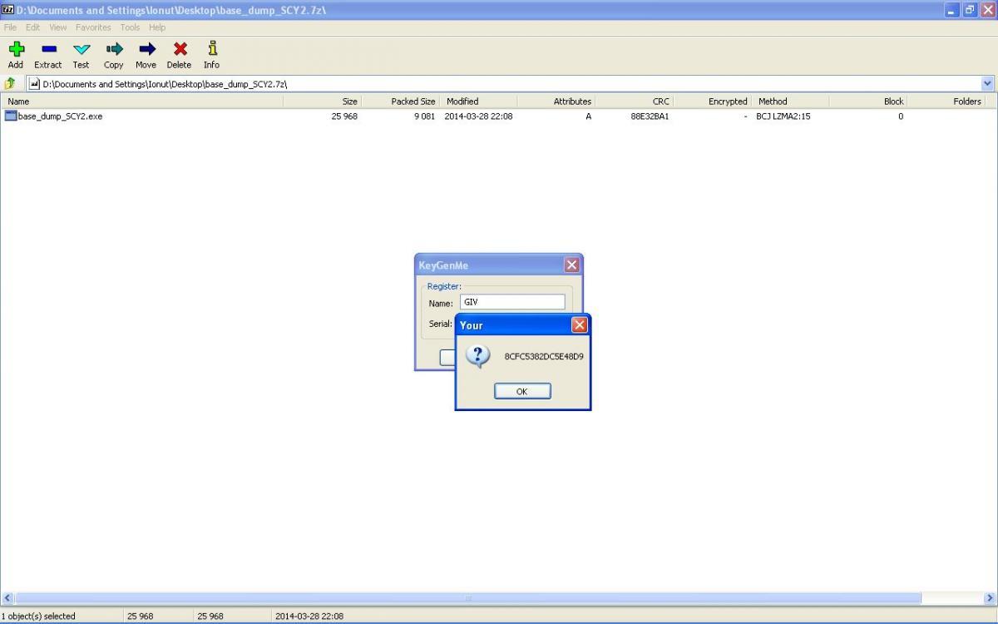
Task: Sort by Packed Size column header
Action: pos(400,102)
